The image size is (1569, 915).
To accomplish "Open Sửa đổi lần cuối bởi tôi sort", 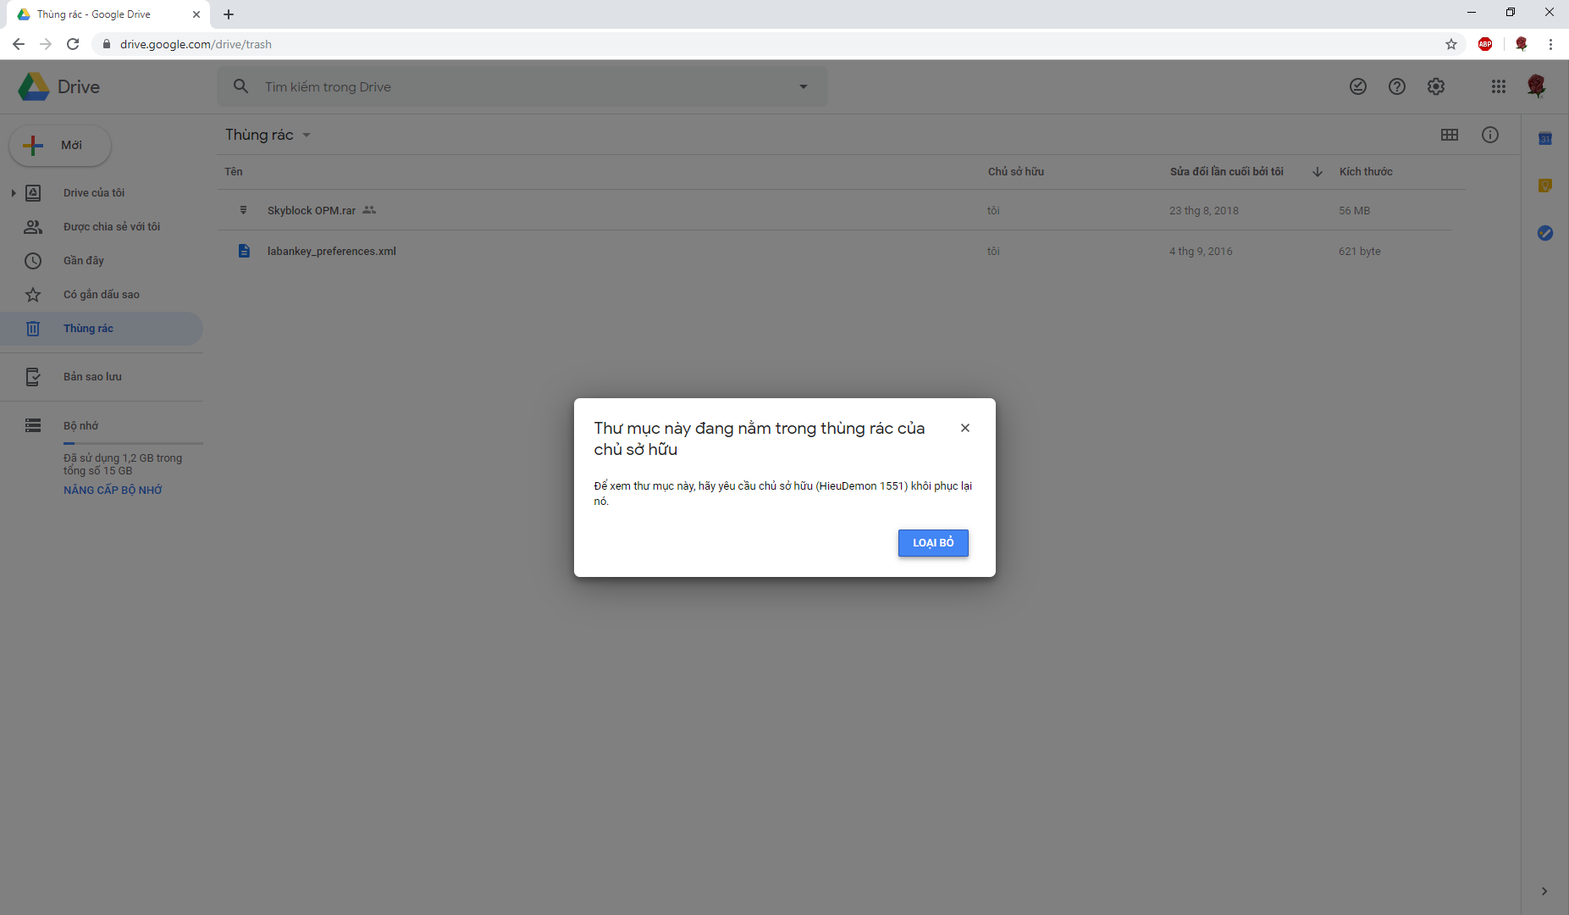I will pos(1227,172).
